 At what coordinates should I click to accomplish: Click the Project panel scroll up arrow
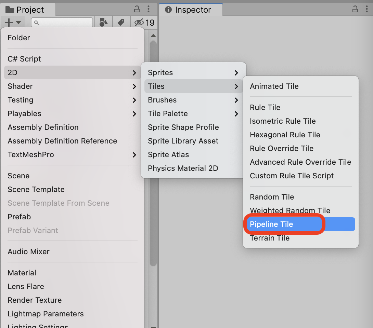point(153,36)
